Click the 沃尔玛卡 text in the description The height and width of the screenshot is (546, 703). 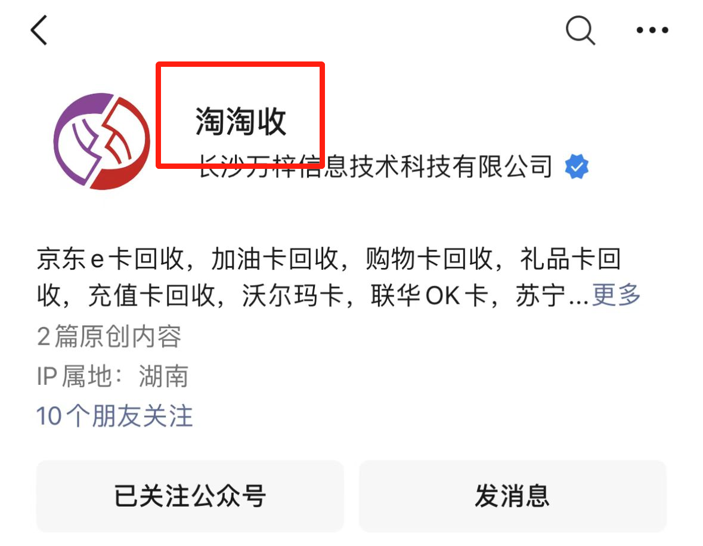[293, 295]
